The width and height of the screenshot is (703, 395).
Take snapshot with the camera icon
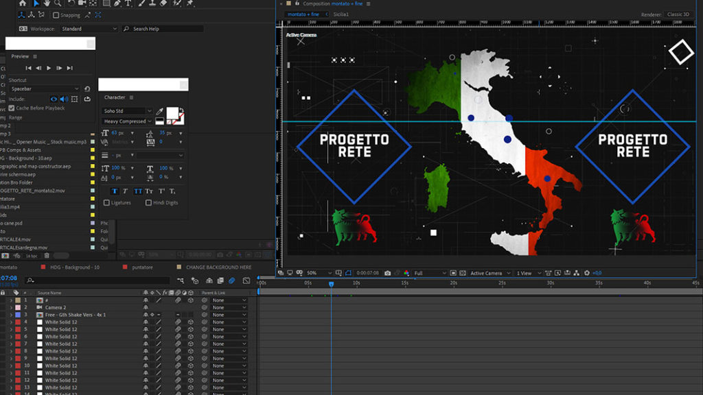pos(387,273)
